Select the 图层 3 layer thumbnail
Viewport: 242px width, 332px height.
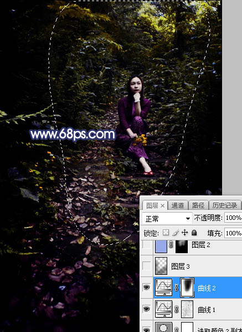(x=161, y=266)
